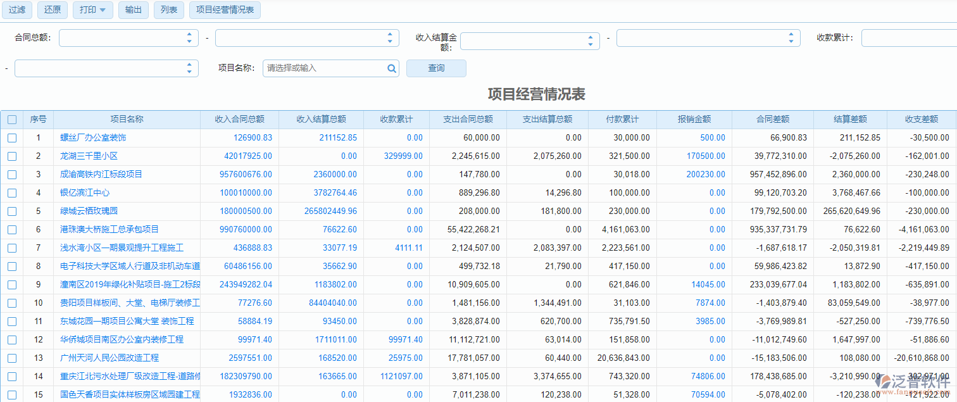
Task: Switch to the 列表 tab
Action: (168, 10)
